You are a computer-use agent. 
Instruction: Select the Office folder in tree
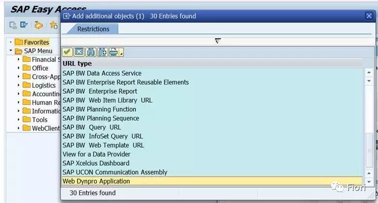click(35, 68)
